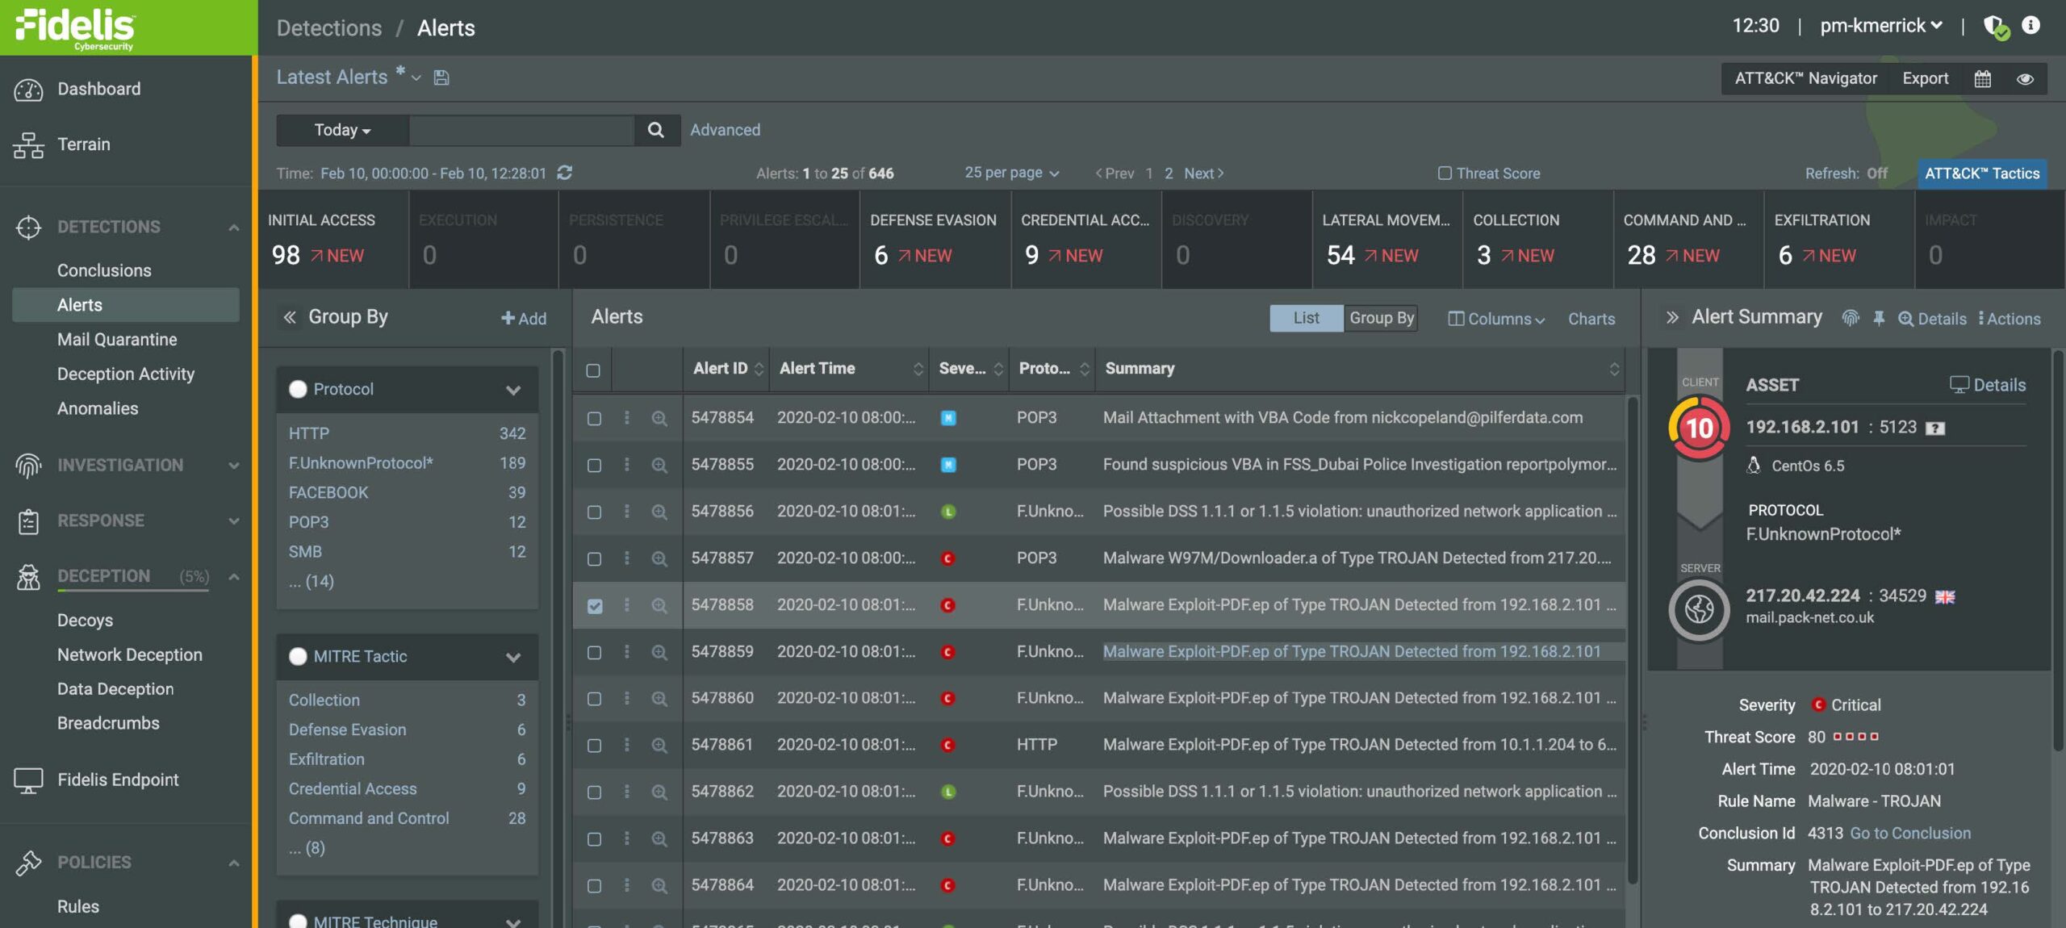
Task: Click the Advanced search button
Action: (725, 129)
